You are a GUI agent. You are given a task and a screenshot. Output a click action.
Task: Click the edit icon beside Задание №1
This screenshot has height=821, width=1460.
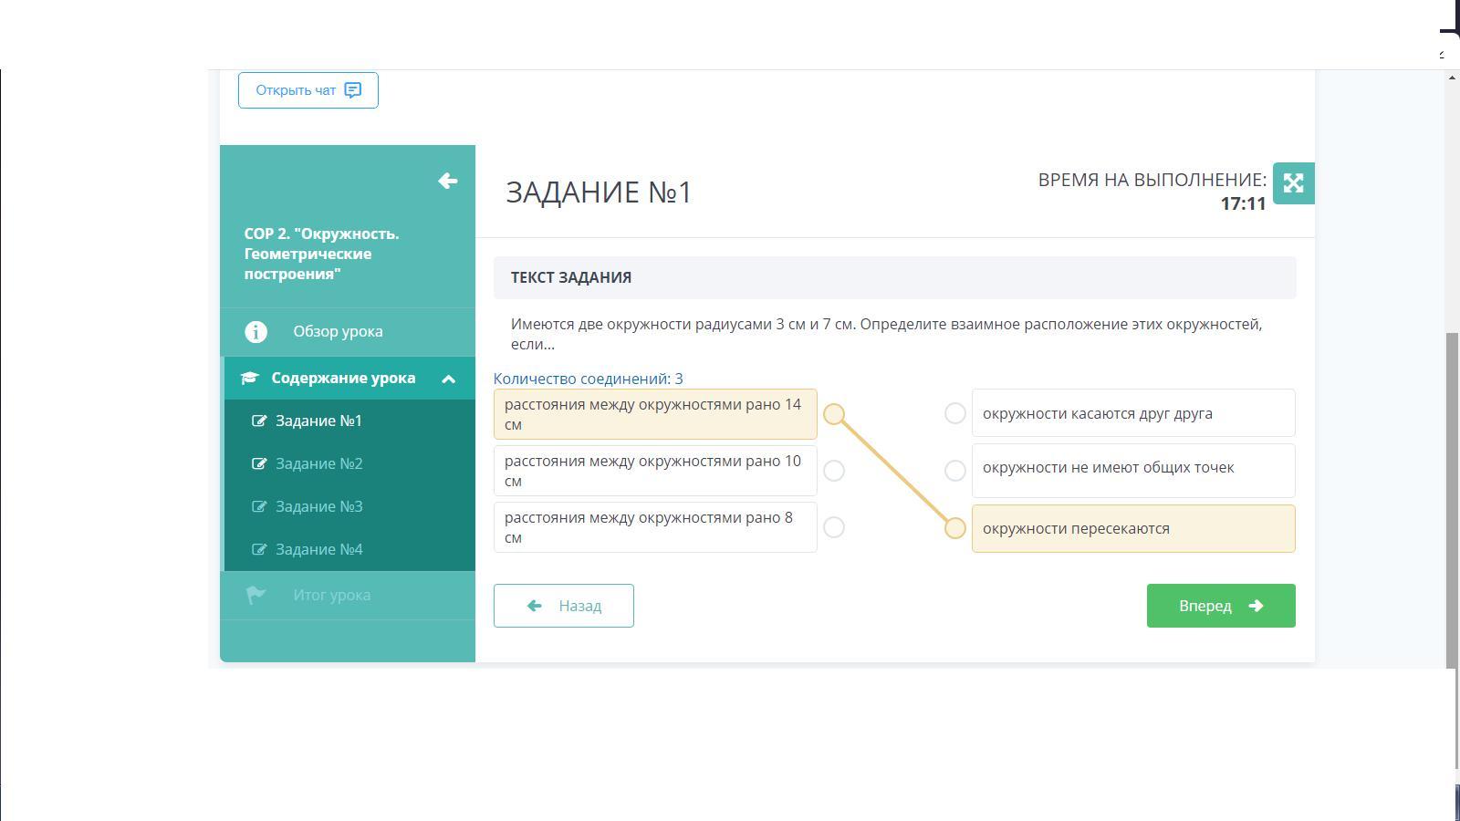point(259,421)
